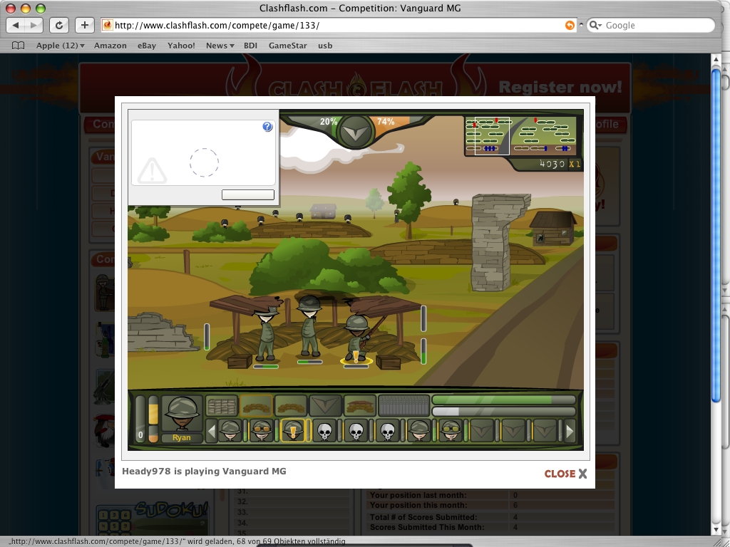Click the first skull dead-soldier slot
This screenshot has height=547, width=730.
[x=324, y=431]
